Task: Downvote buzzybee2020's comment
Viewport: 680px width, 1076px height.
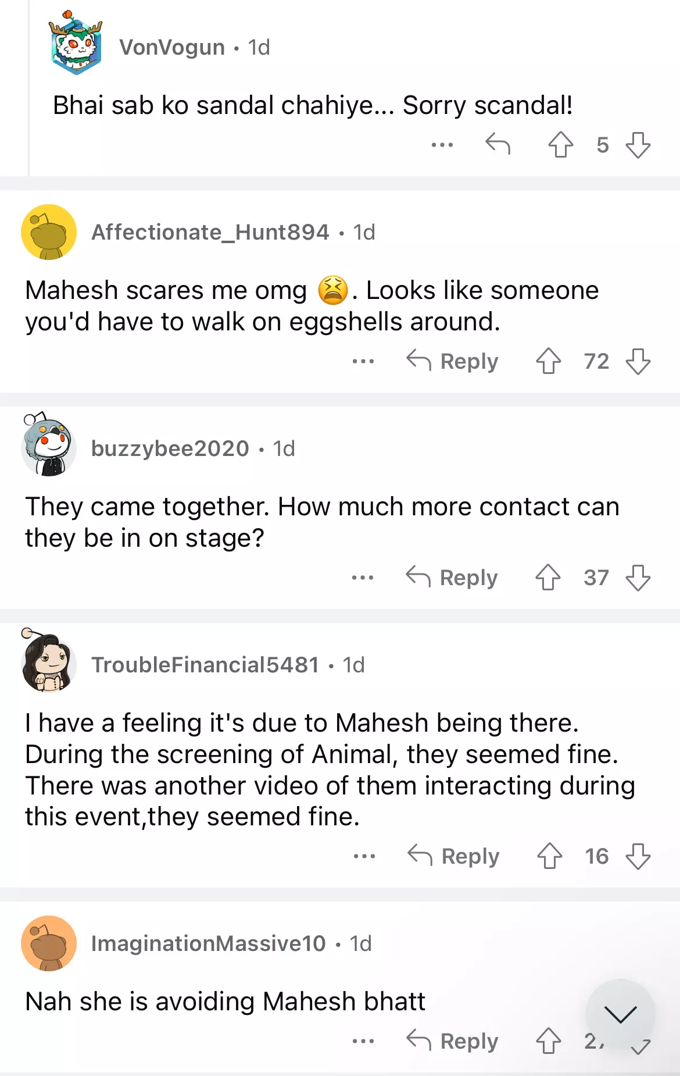Action: click(x=638, y=578)
